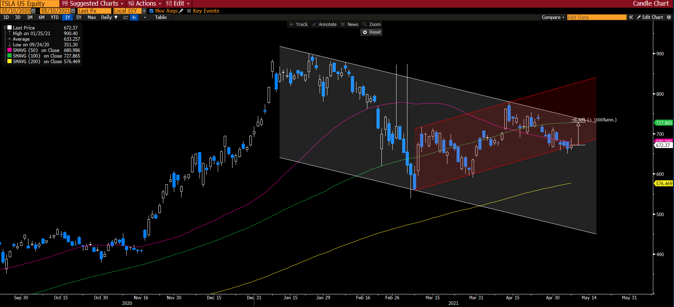674x307 pixels.
Task: Activate the Zoom magnifier tool
Action: pyautogui.click(x=372, y=25)
